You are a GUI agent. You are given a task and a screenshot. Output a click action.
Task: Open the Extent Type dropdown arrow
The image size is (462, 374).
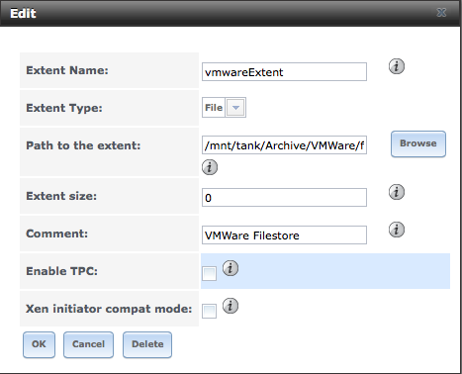[235, 108]
